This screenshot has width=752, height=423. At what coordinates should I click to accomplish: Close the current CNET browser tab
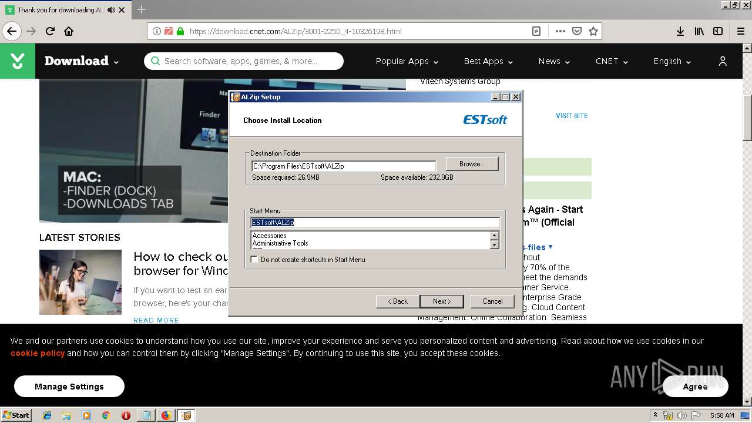tap(122, 10)
